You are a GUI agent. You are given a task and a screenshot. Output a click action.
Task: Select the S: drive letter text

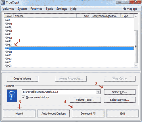(10, 45)
